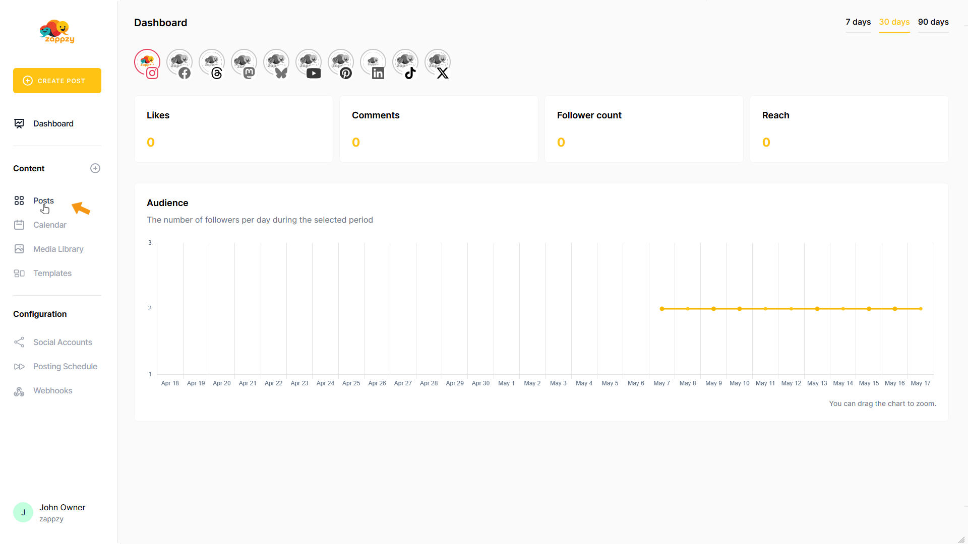Click the Templates layout icon

coord(19,273)
